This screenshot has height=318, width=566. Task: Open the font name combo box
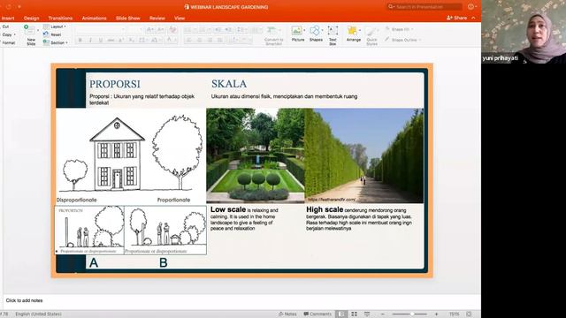pyautogui.click(x=101, y=29)
